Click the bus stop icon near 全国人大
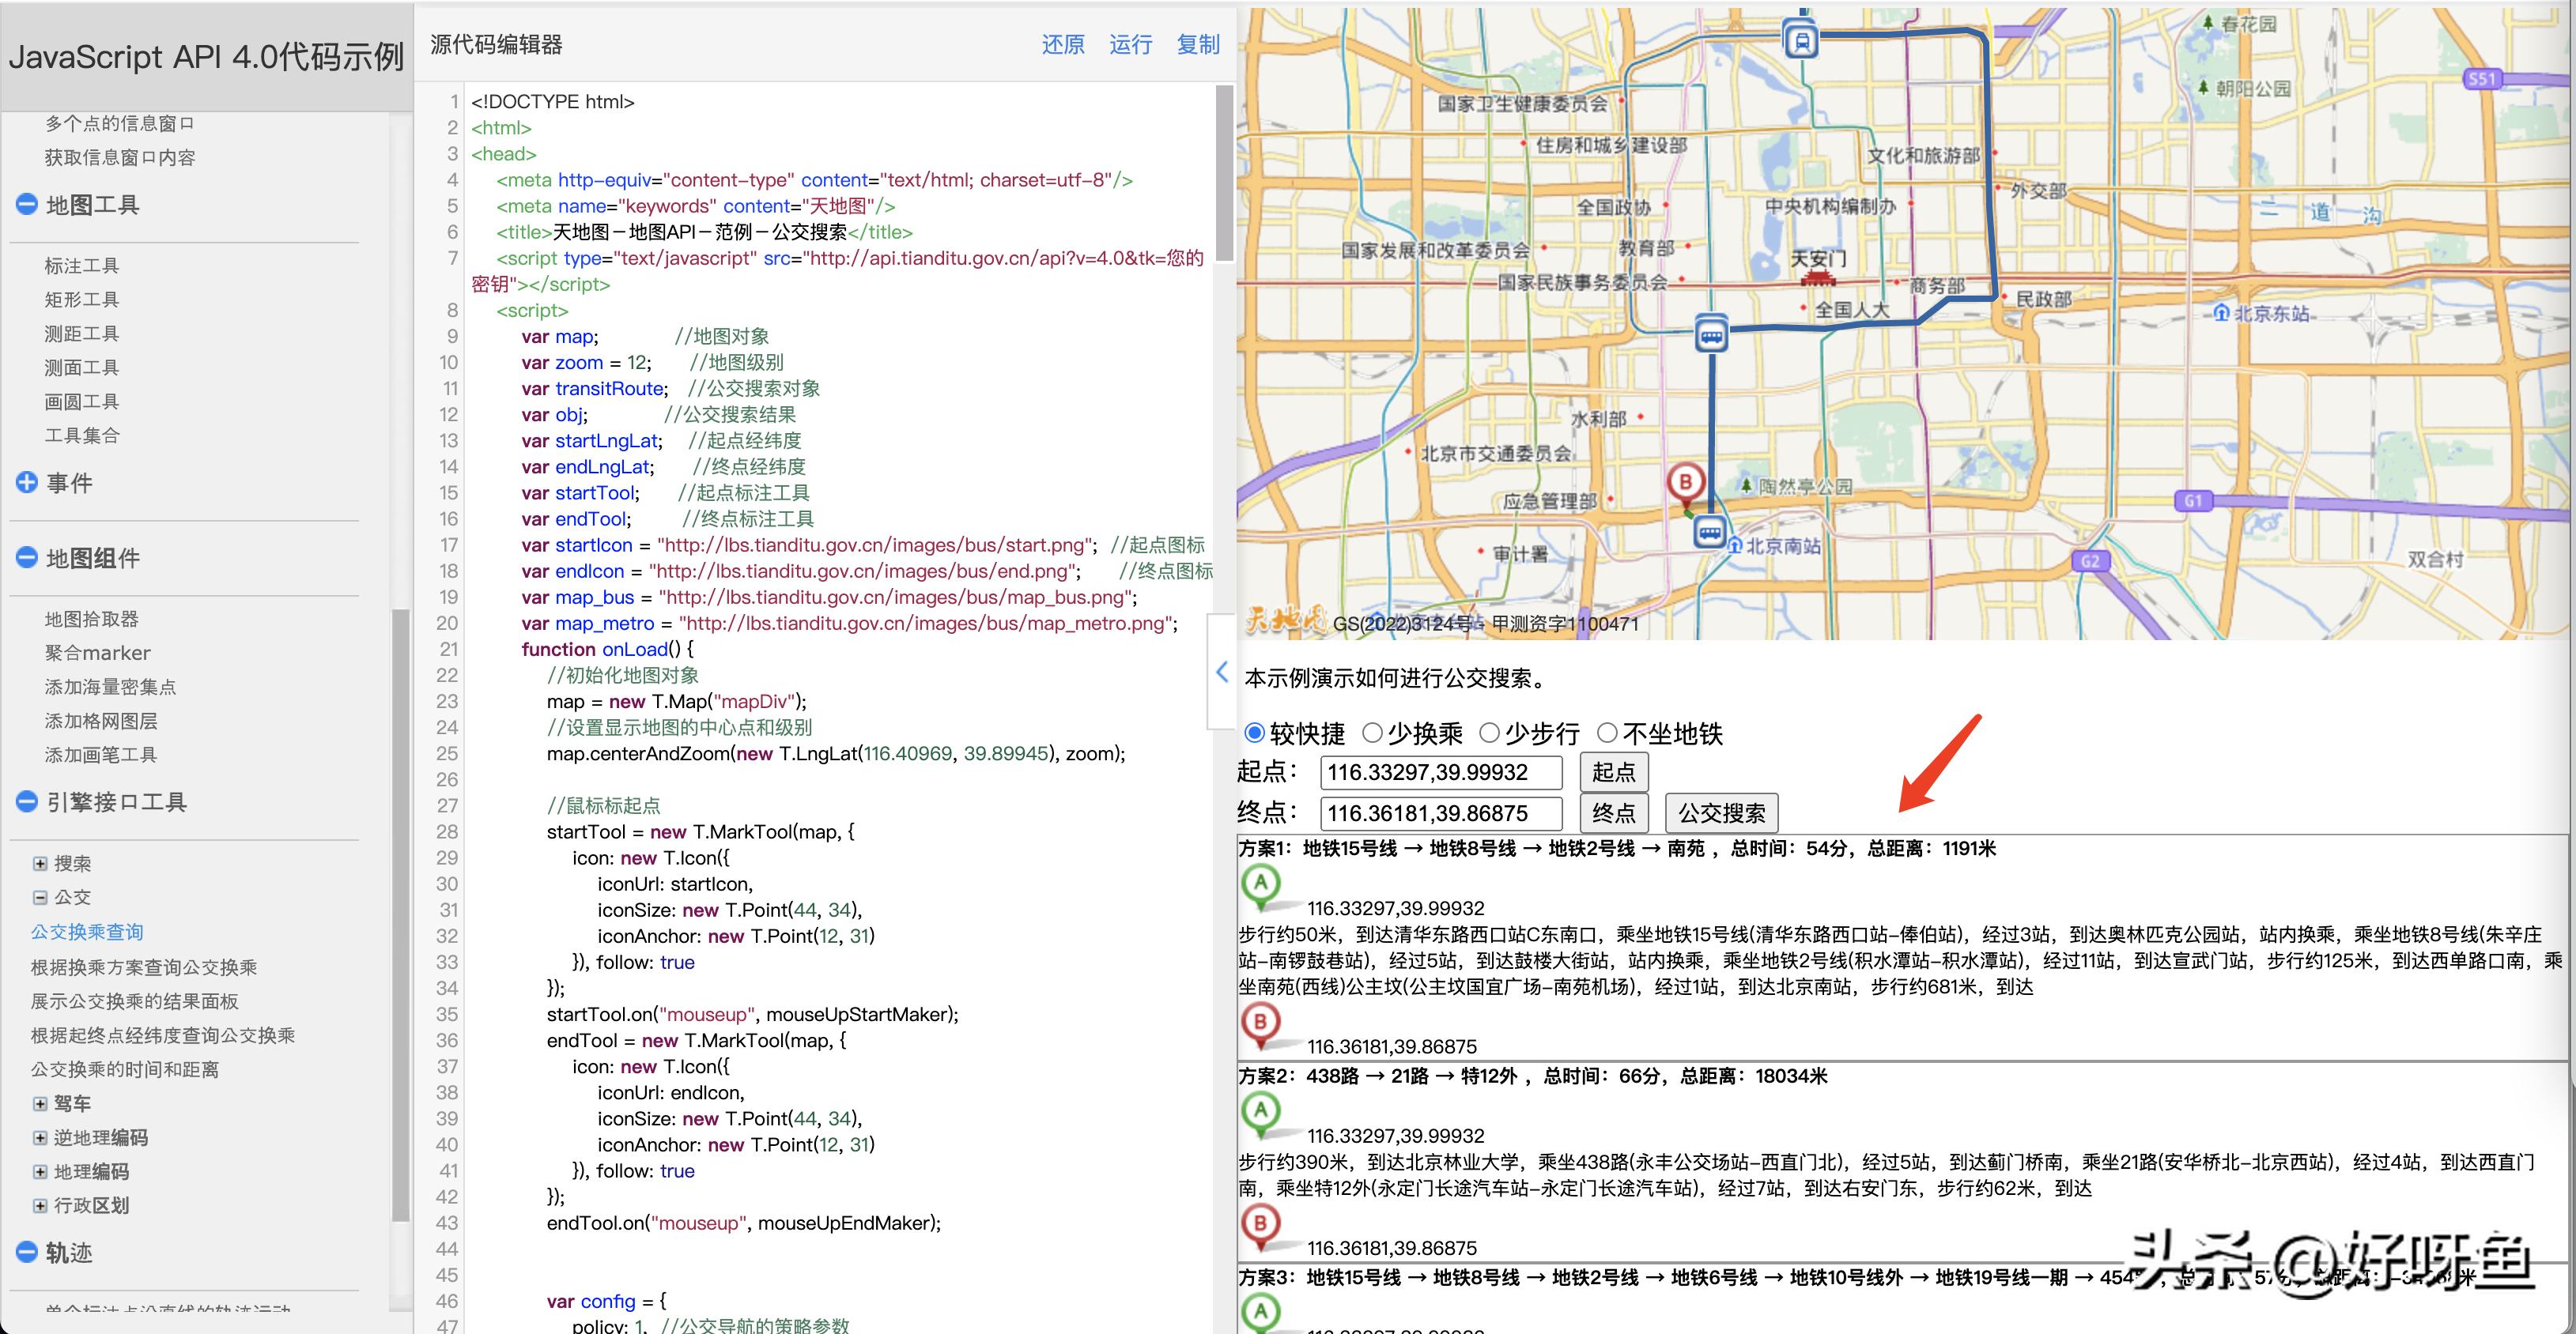2576x1334 pixels. click(x=1711, y=336)
